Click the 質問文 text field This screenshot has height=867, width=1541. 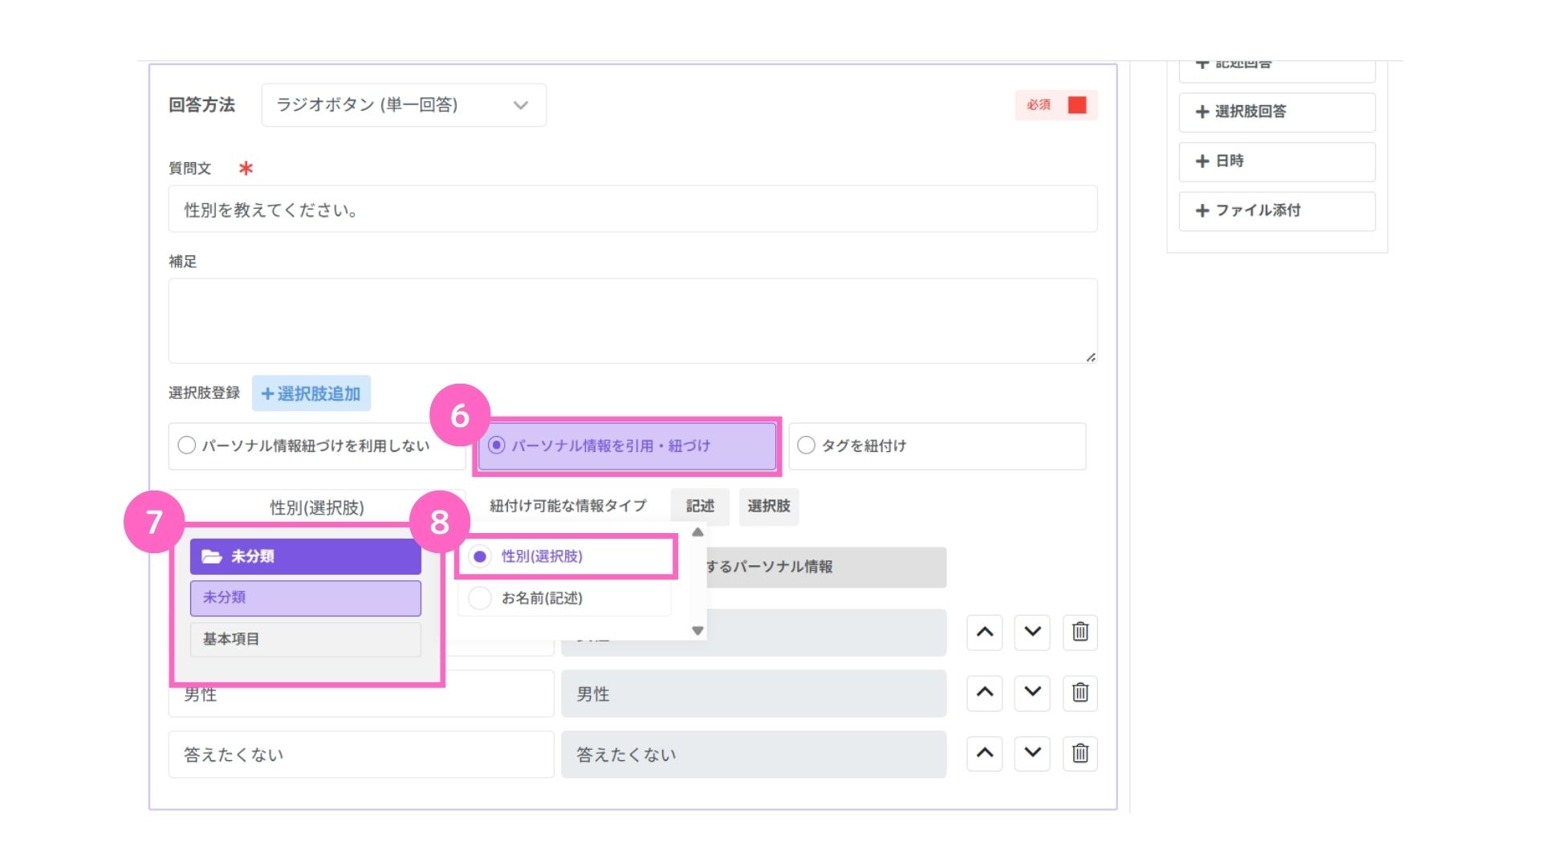click(632, 210)
